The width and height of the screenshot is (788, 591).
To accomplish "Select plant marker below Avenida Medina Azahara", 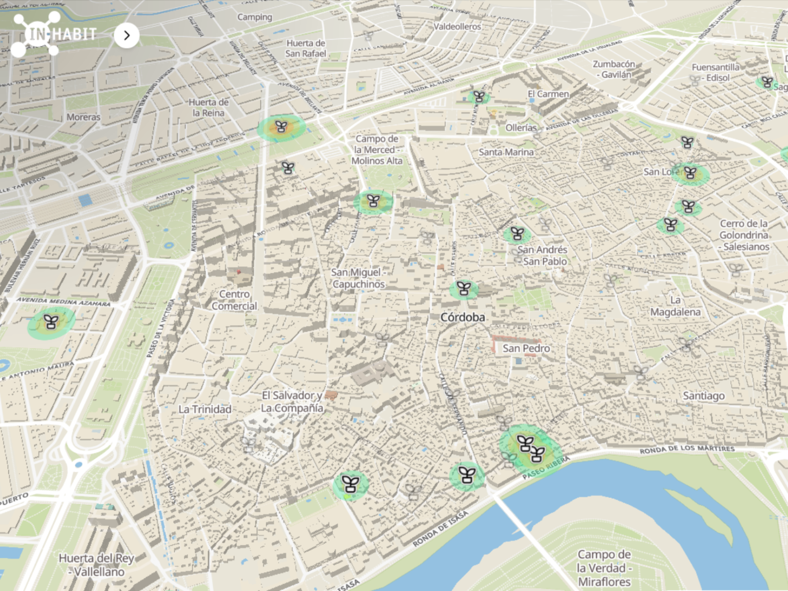I will tap(51, 322).
